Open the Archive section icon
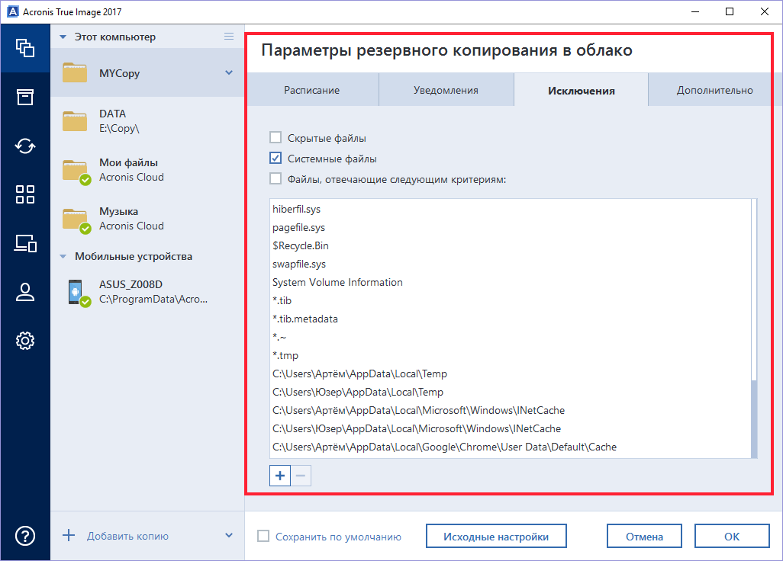This screenshot has width=783, height=561. 25,97
